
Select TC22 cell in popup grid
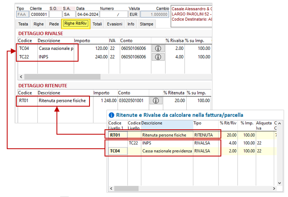point(133,143)
